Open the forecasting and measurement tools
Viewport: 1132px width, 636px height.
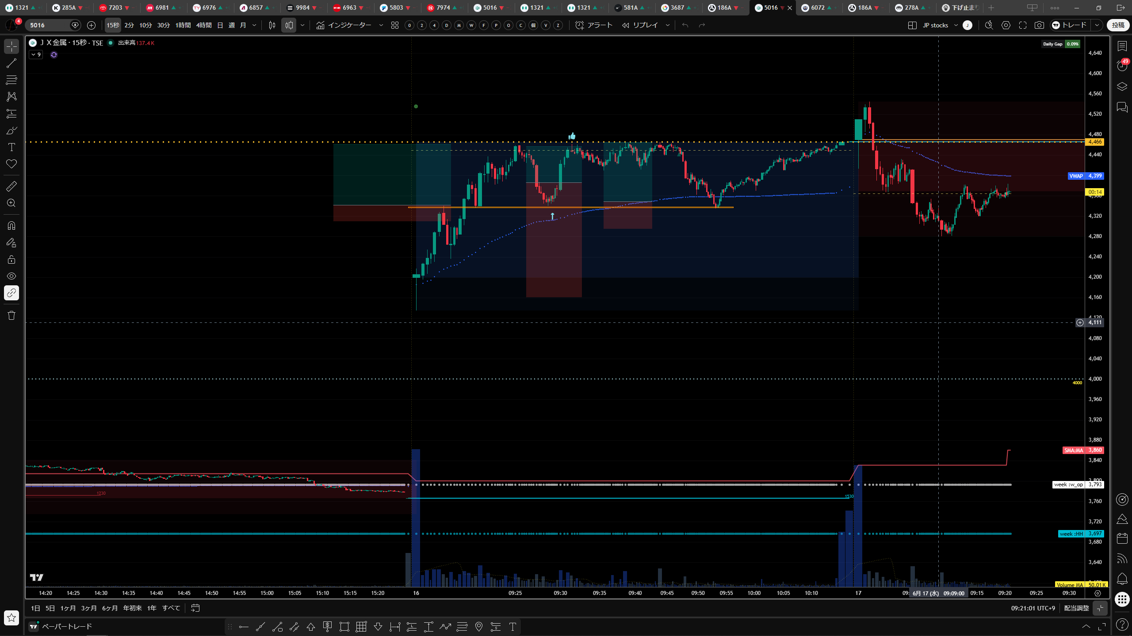click(x=11, y=114)
